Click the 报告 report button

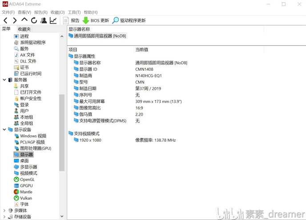71,20
